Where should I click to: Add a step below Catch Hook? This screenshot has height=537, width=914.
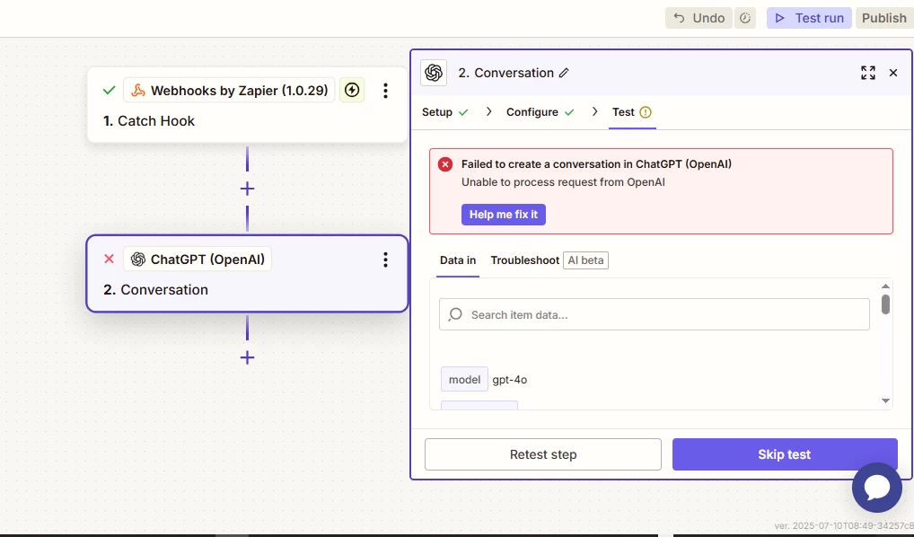click(247, 189)
